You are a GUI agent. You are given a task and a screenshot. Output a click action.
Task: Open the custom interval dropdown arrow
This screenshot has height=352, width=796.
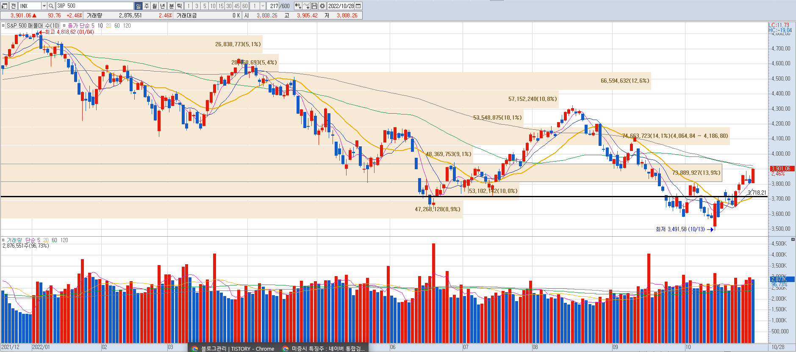[x=263, y=6]
